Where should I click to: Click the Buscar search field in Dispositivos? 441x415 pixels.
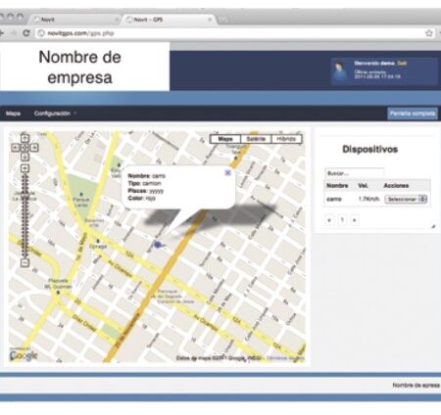coord(354,173)
